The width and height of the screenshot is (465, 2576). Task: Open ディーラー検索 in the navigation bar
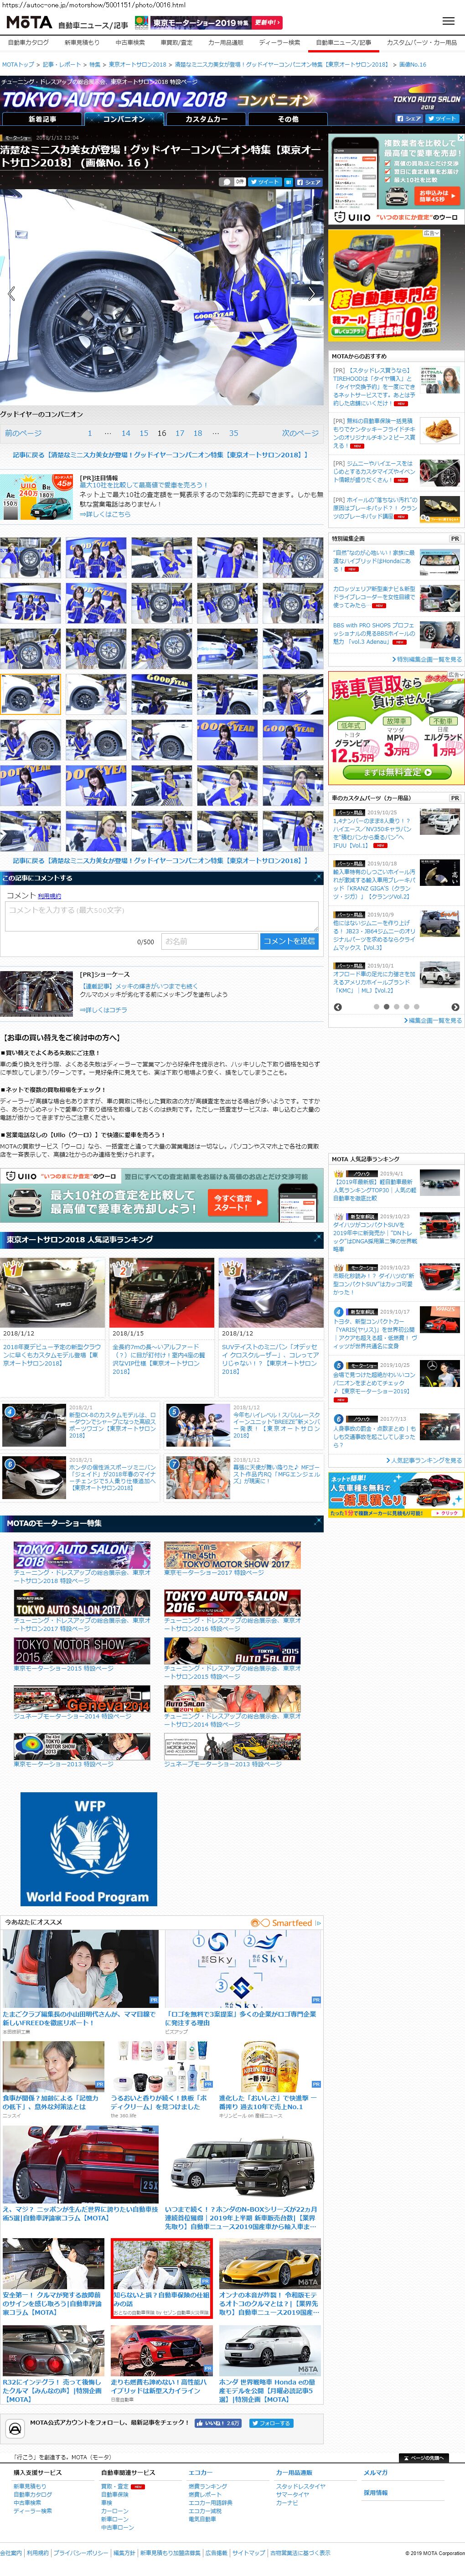tap(279, 43)
